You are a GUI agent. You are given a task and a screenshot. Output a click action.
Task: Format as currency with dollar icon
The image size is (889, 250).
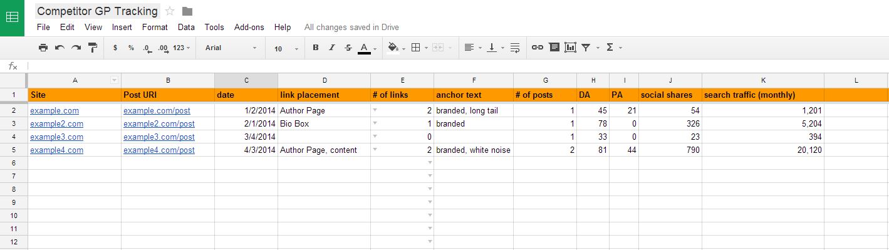pyautogui.click(x=115, y=48)
